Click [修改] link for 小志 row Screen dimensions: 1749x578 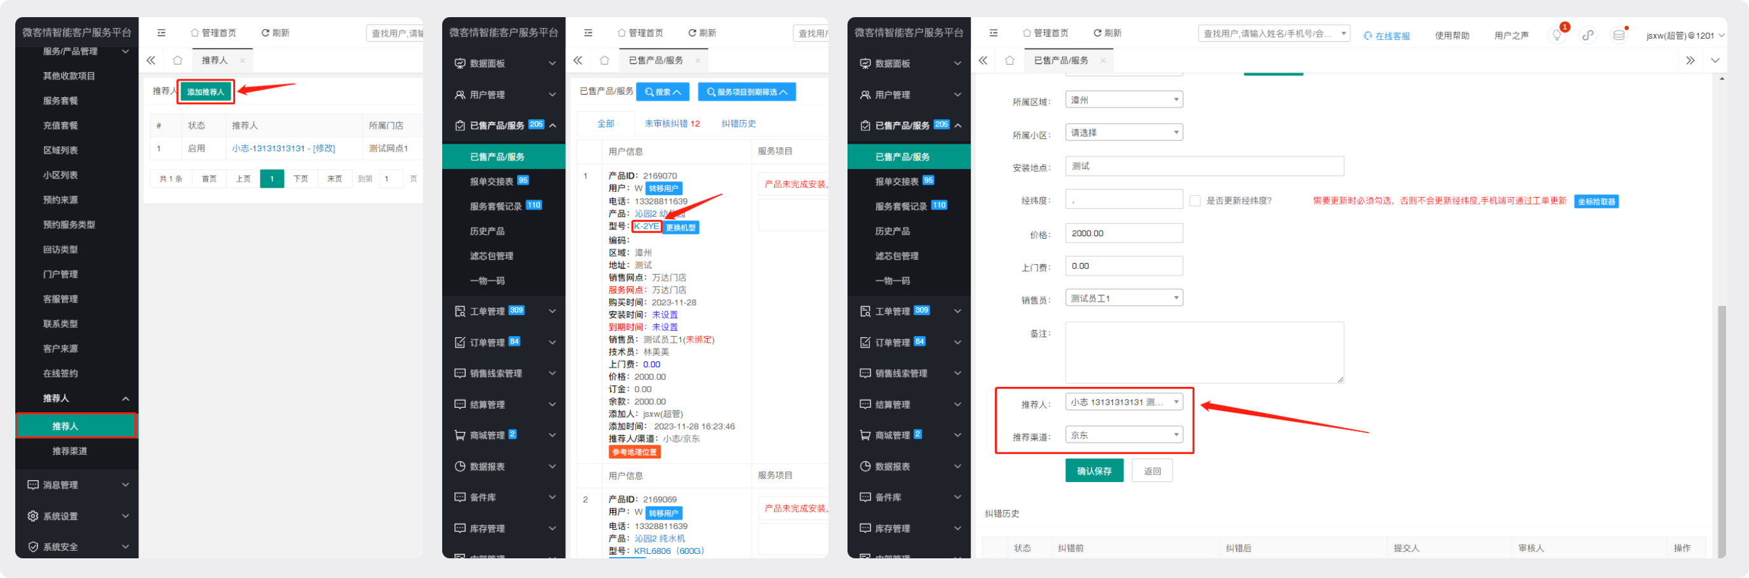[x=324, y=148]
